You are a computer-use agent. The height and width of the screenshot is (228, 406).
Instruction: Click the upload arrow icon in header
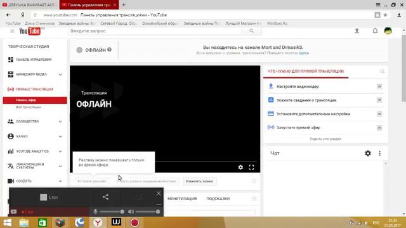point(357,31)
